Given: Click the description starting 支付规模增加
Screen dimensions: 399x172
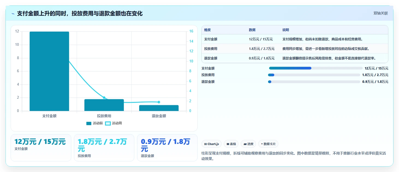Looking at the screenshot, I should [x=323, y=39].
